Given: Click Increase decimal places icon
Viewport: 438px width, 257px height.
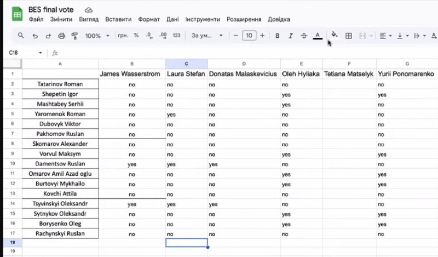Looking at the screenshot, I should [x=163, y=36].
